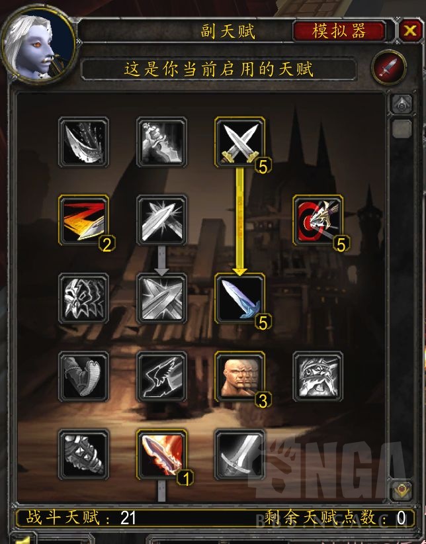Click the crossed daggers talent with 5 points
The width and height of the screenshot is (426, 544).
[x=239, y=142]
